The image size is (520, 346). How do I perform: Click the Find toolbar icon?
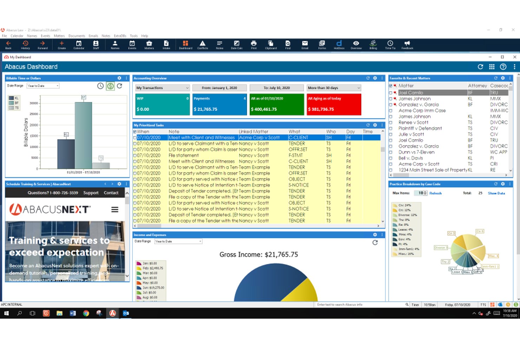coord(288,45)
